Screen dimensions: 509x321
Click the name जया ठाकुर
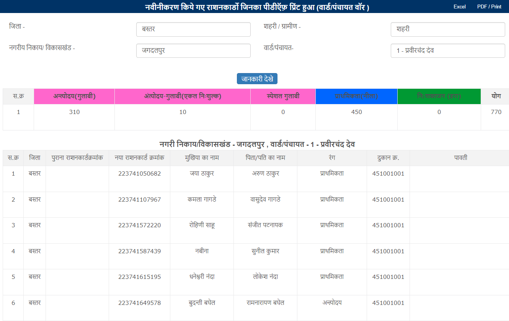point(202,174)
